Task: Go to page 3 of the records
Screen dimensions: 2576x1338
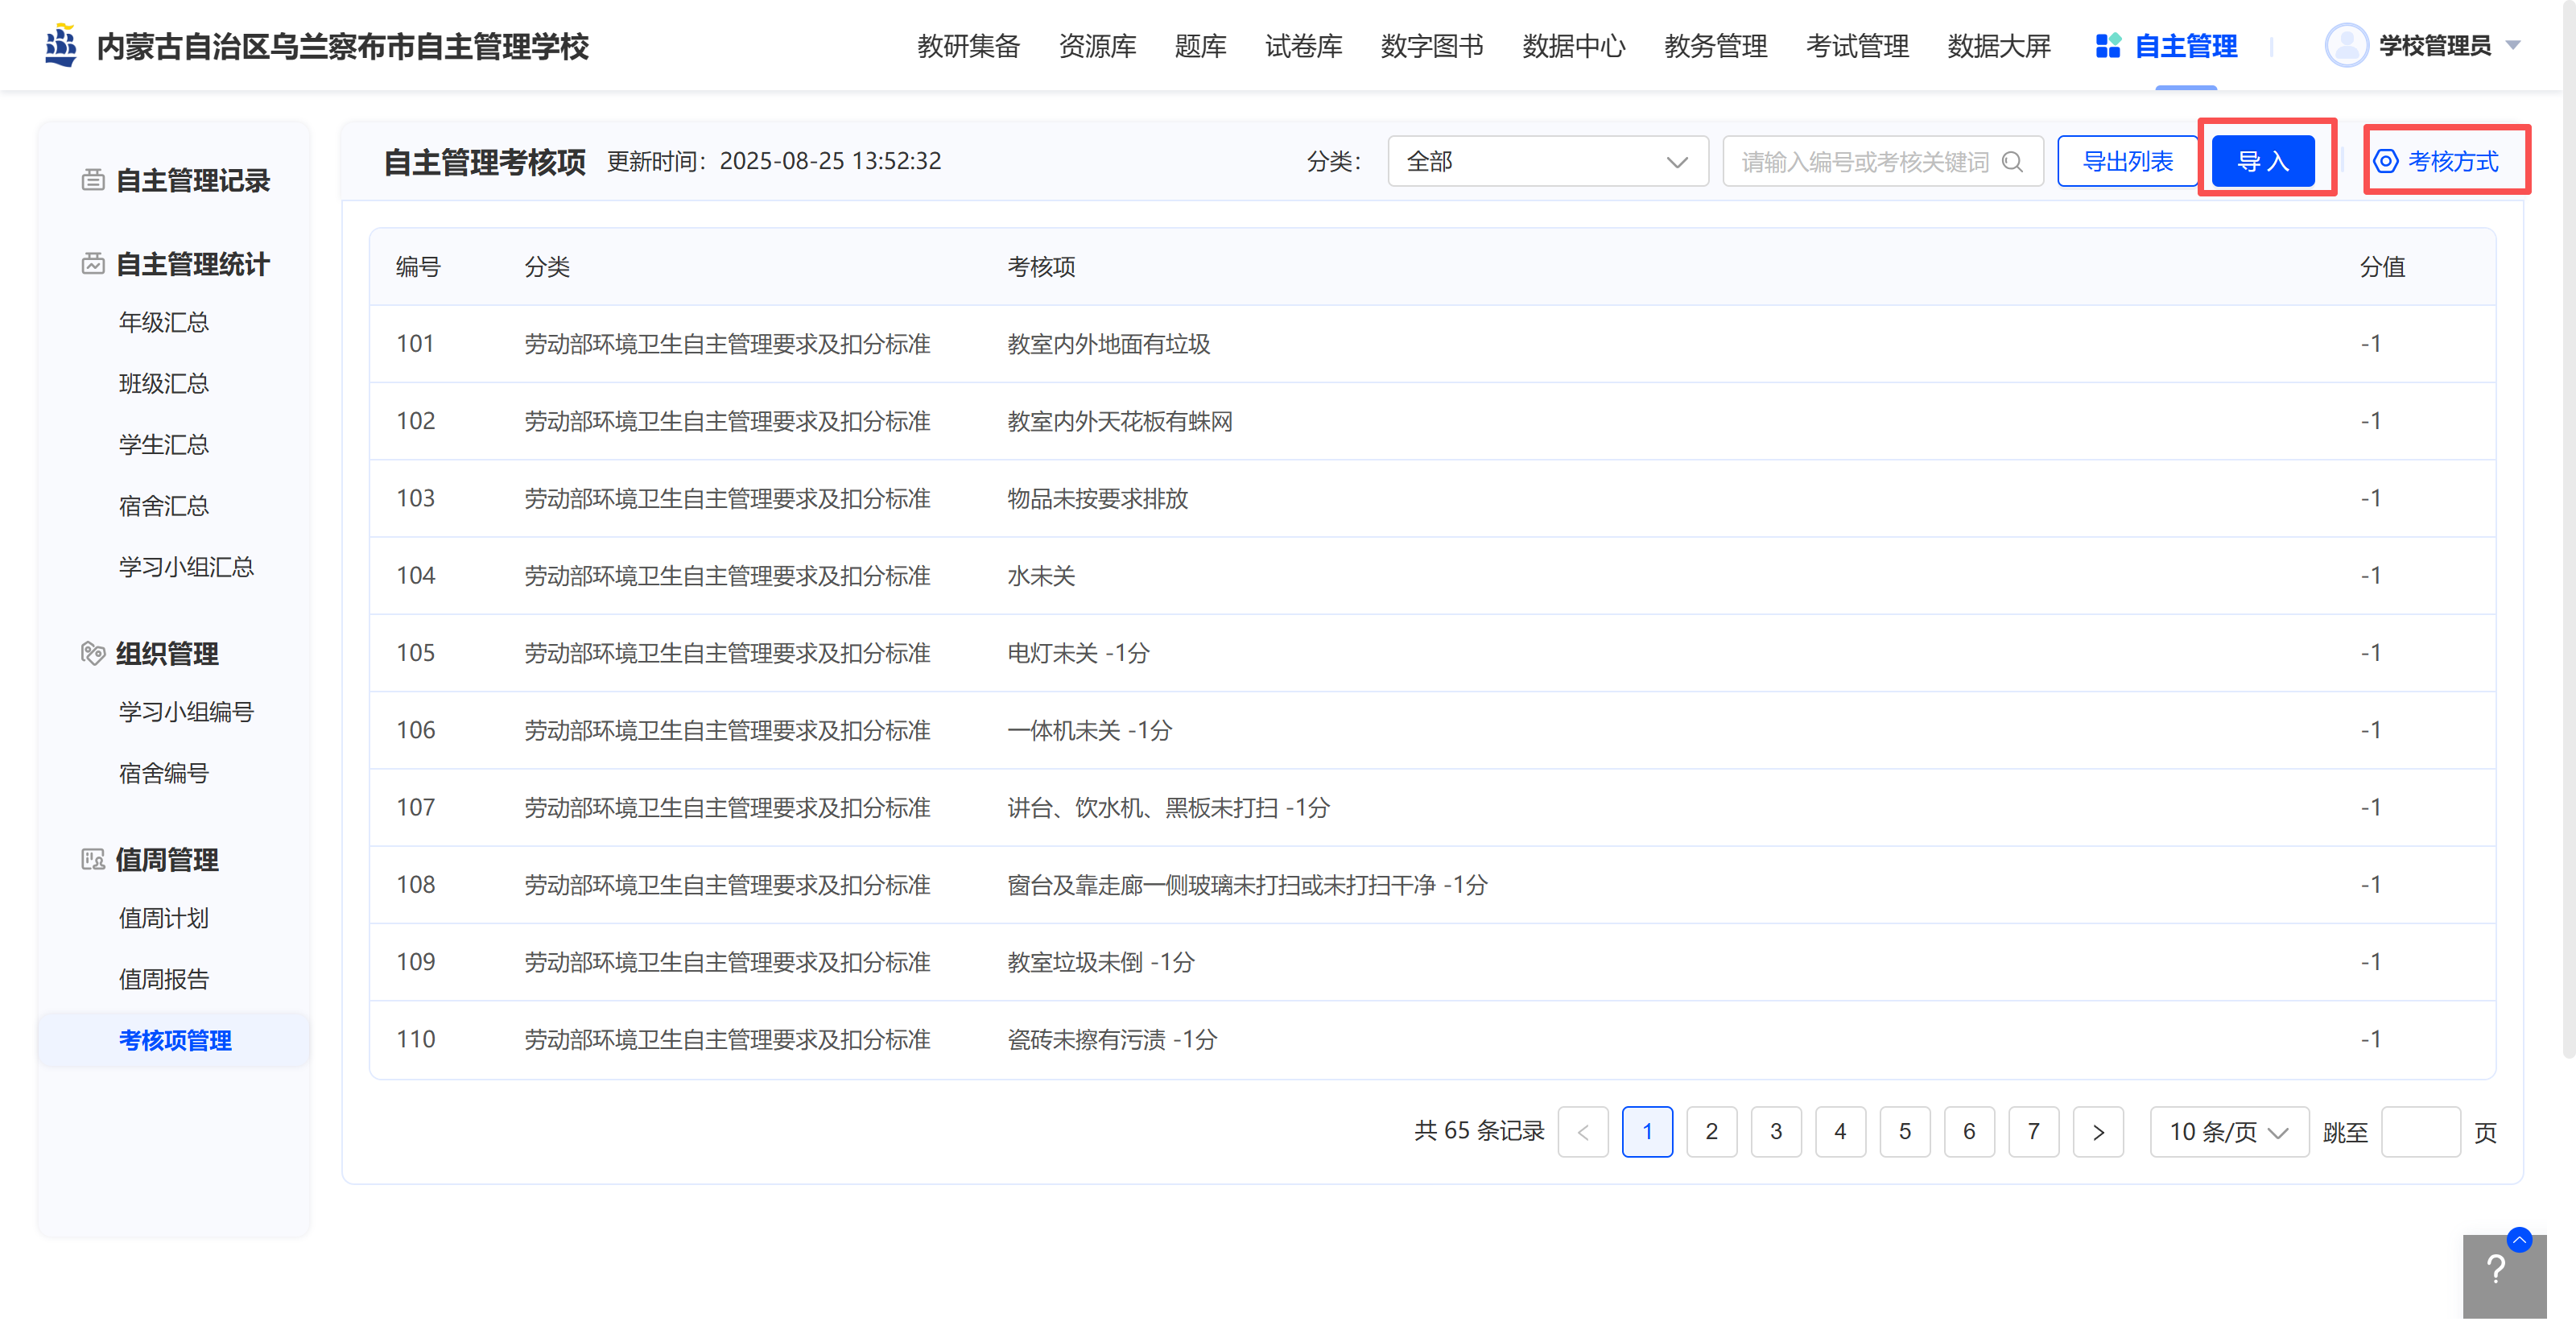Action: [1775, 1132]
